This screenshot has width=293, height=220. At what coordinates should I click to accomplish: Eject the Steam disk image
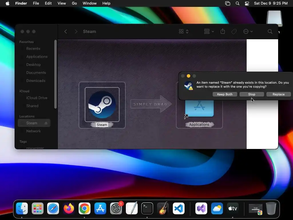46,123
